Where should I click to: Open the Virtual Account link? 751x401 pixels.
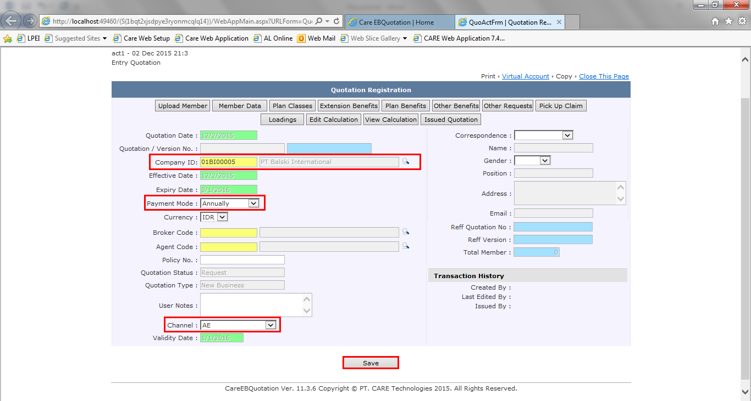525,76
